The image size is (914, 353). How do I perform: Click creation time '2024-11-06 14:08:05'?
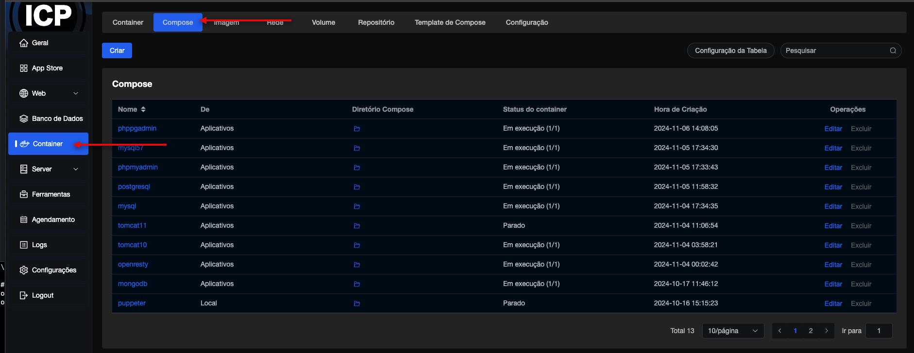tap(686, 128)
